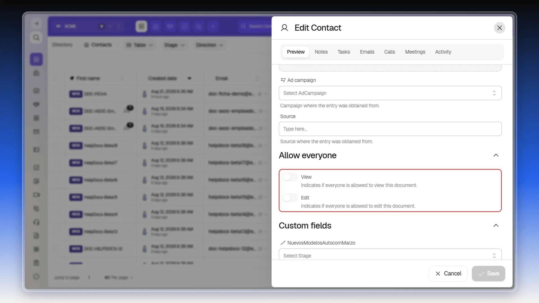Click the First name column header
539x303 pixels.
tap(88, 78)
